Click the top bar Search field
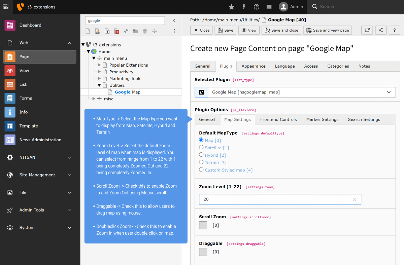Viewport: 404px width, 265px height. click(356, 7)
